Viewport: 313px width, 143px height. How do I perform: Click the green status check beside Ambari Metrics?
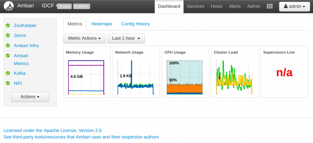point(8,55)
